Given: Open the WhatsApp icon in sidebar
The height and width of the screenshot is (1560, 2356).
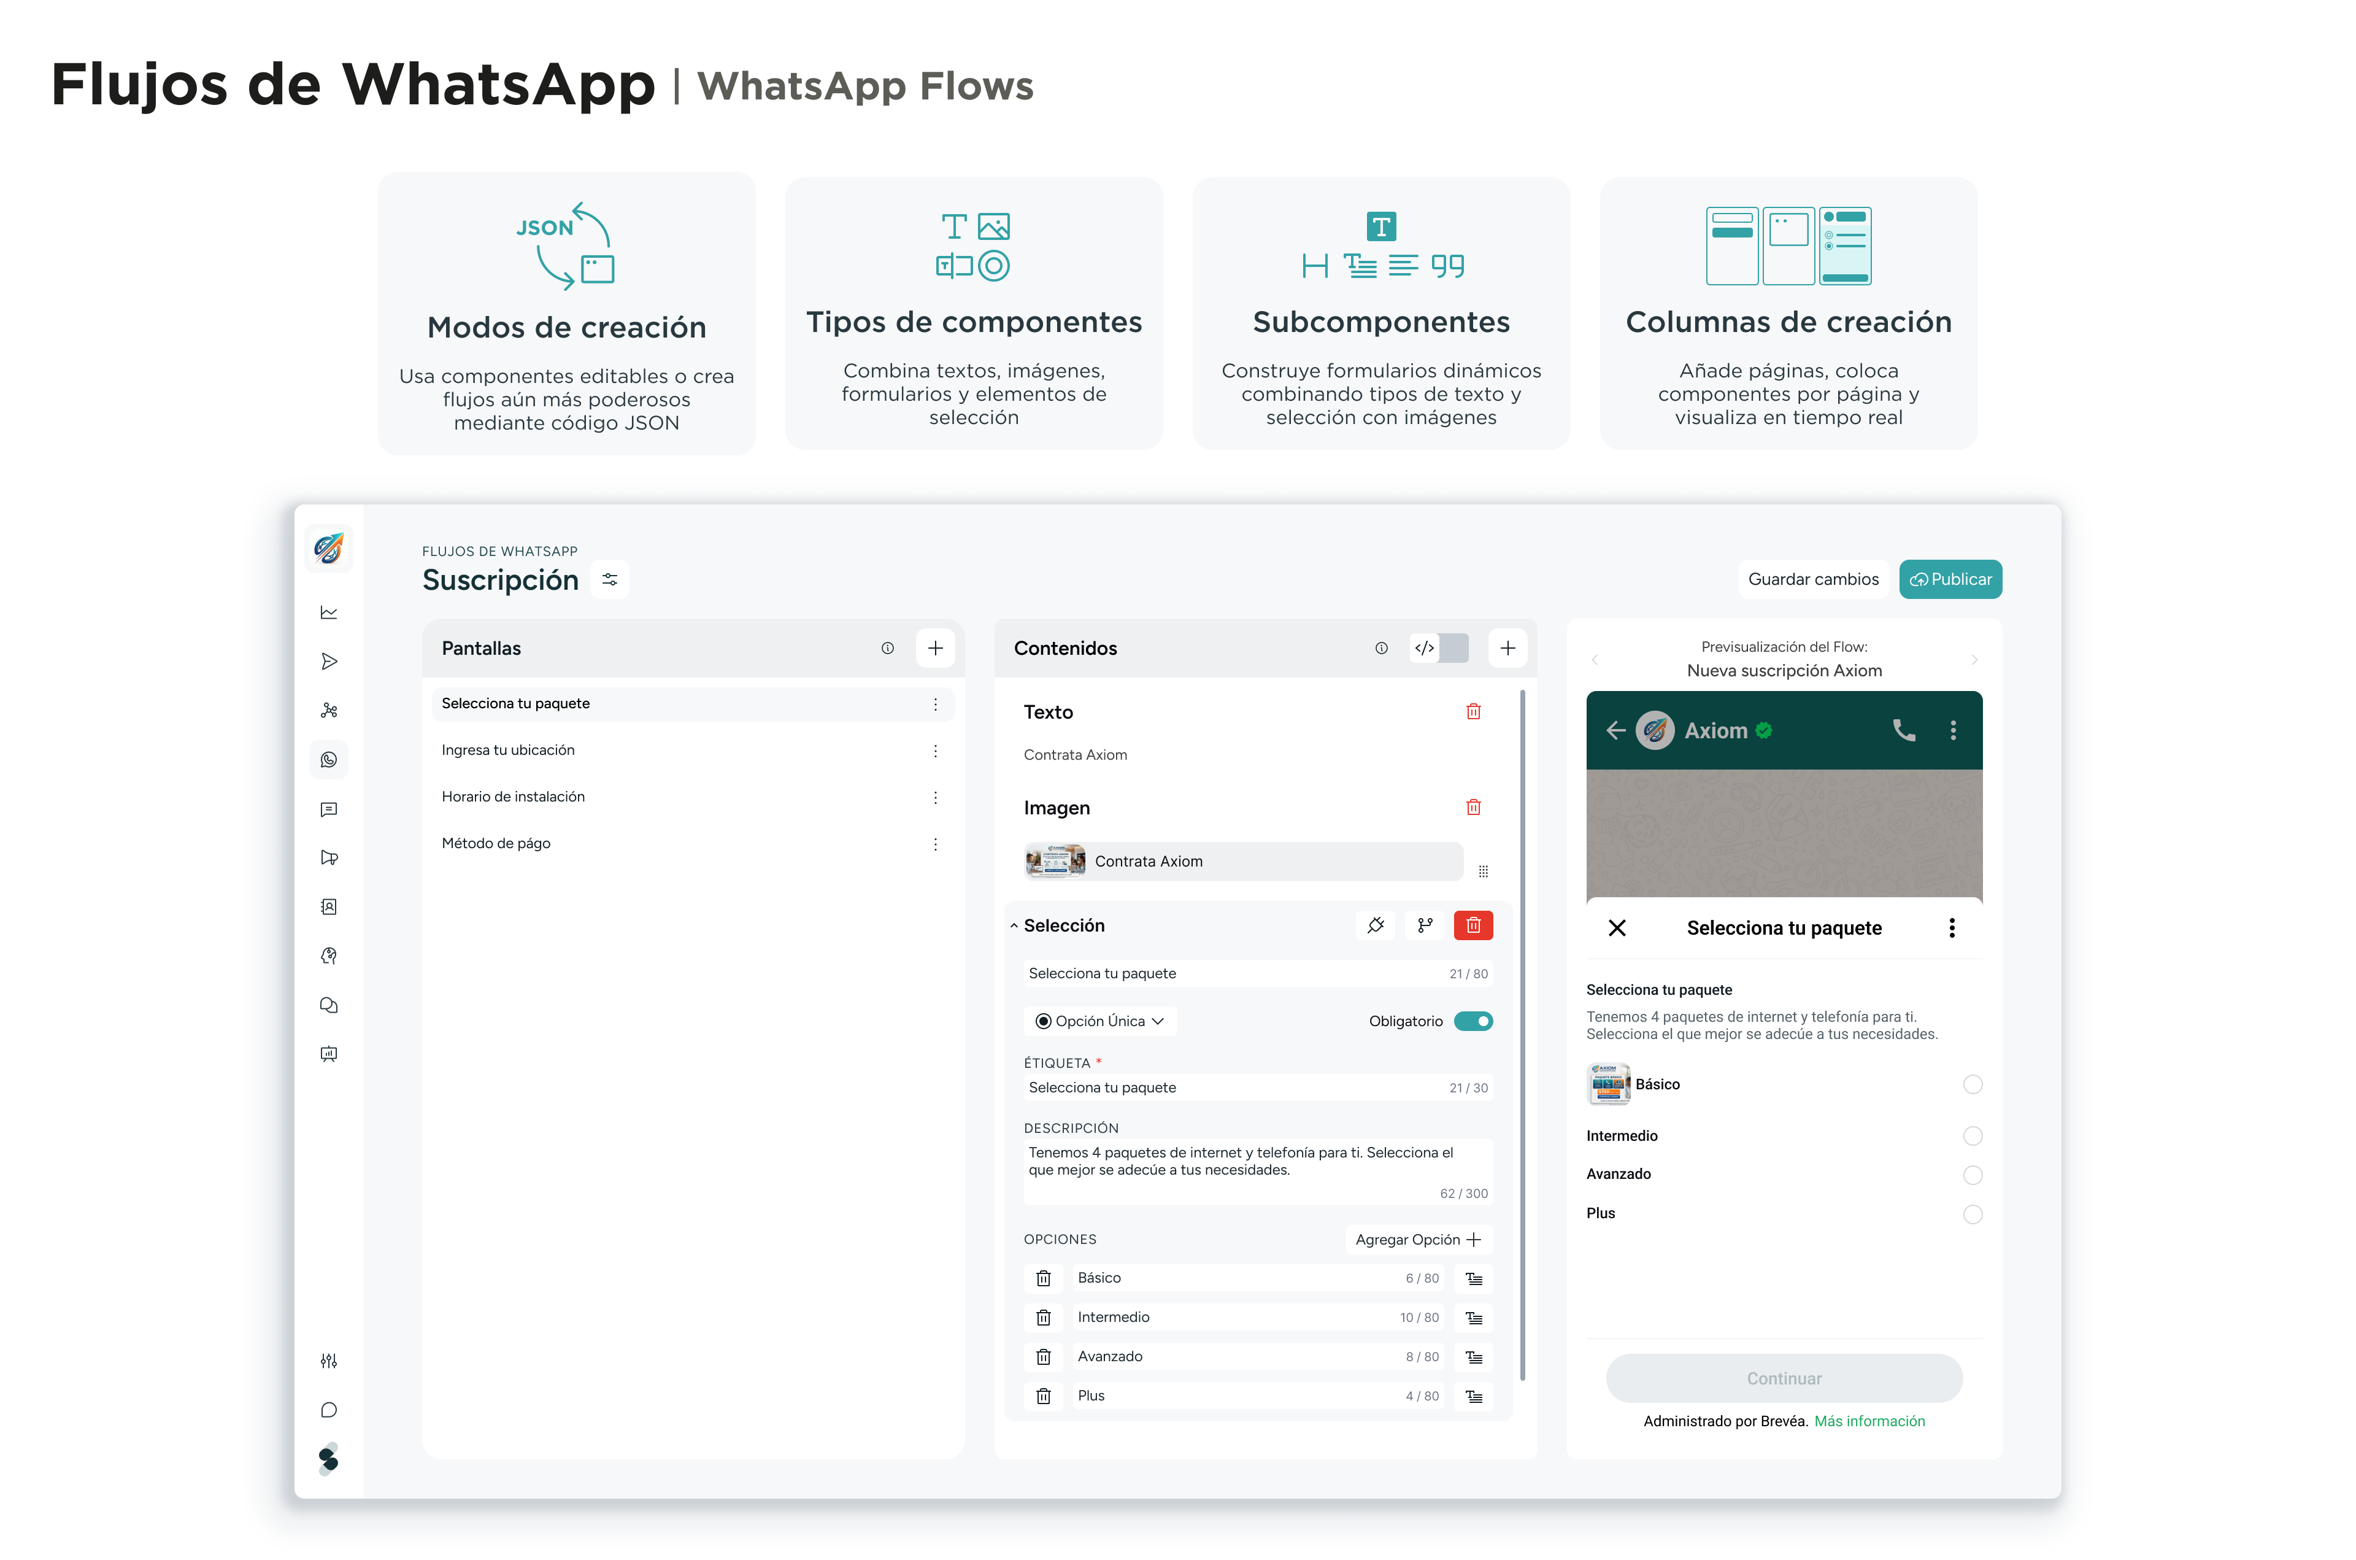Looking at the screenshot, I should pyautogui.click(x=329, y=760).
